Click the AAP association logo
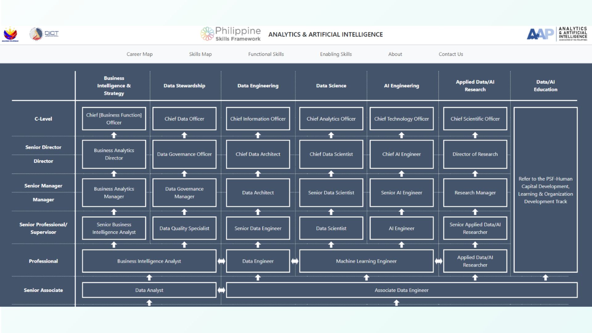592x333 pixels. 557,34
